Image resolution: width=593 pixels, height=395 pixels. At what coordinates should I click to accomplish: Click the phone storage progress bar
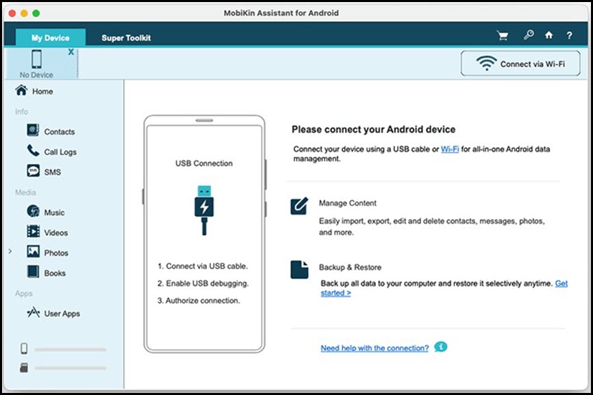(71, 349)
